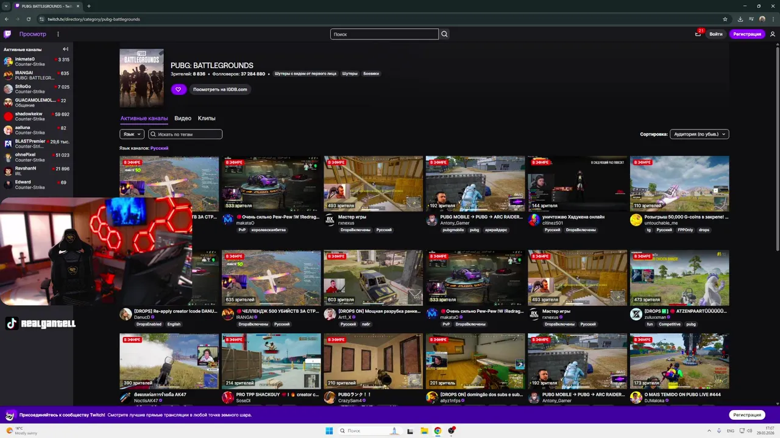Follow PUBG with the heart button
The width and height of the screenshot is (780, 438).
(179, 89)
